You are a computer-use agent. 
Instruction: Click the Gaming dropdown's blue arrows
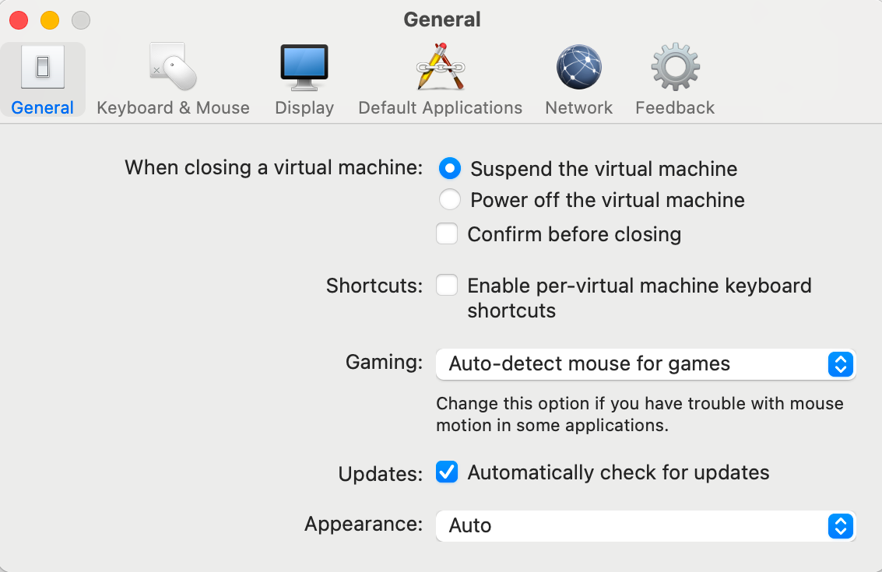click(x=841, y=364)
